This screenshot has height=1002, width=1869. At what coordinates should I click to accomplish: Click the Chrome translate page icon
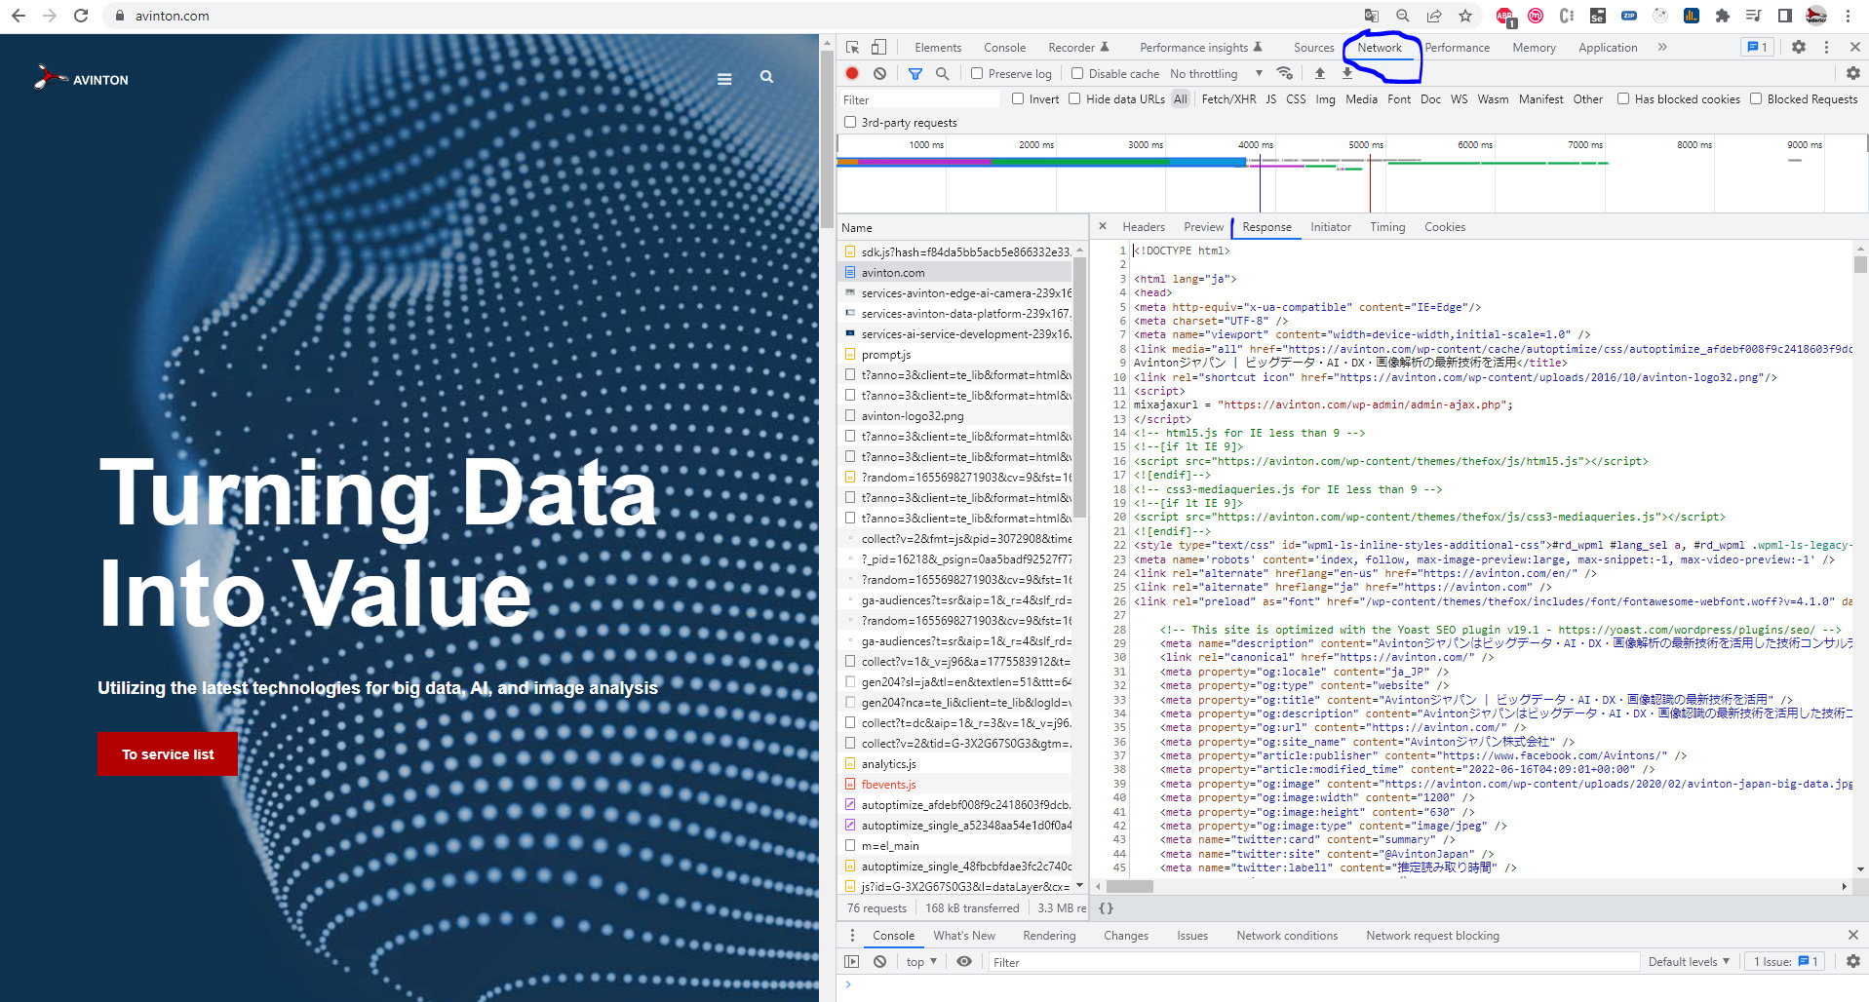1371,16
